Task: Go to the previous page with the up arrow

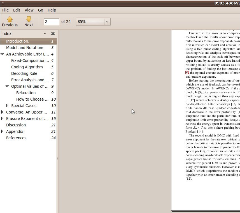Action: tap(10, 22)
